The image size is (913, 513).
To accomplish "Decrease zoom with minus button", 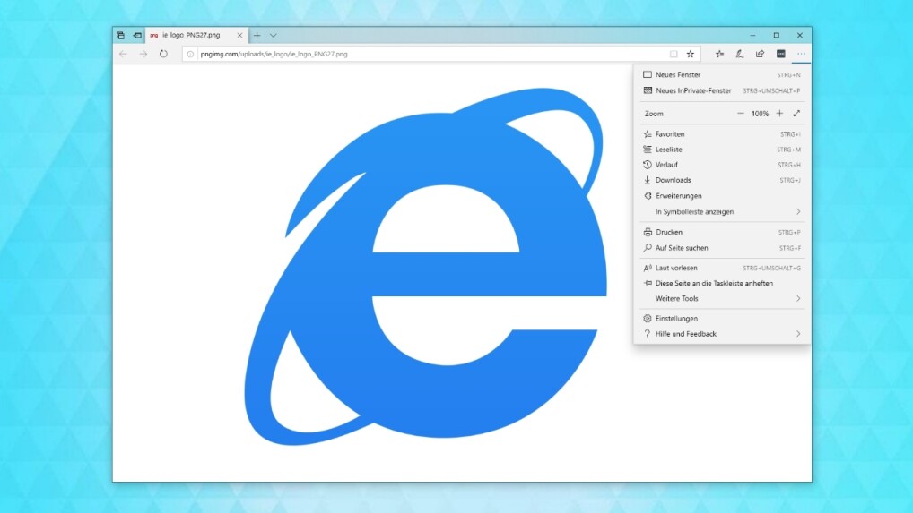I will [741, 114].
